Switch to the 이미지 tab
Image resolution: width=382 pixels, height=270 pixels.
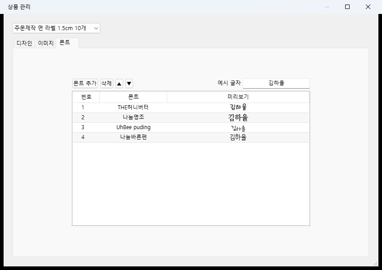(x=45, y=43)
